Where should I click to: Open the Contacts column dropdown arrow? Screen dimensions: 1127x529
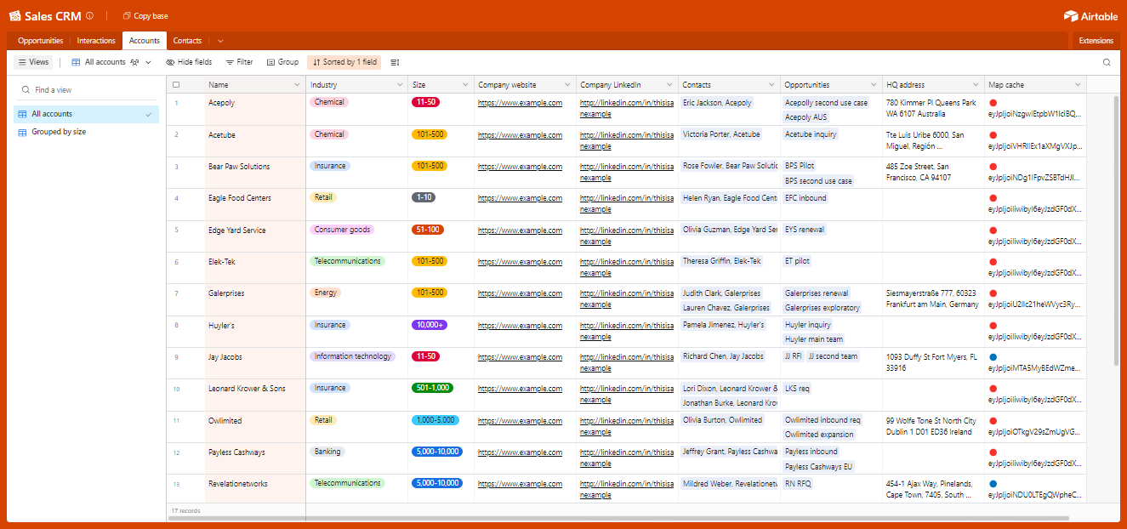(771, 85)
